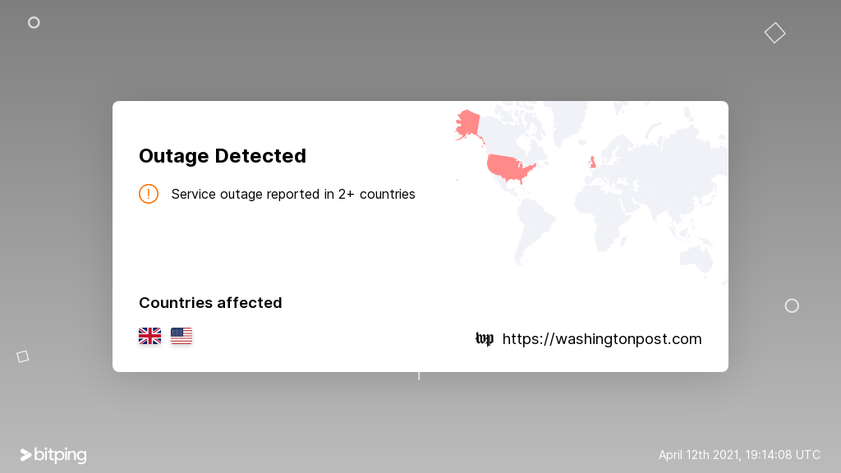Click the small circle decoration near the top

(x=34, y=22)
